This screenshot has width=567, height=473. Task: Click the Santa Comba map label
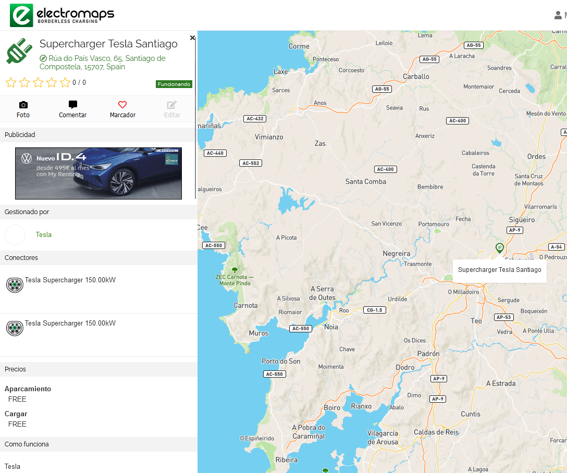pyautogui.click(x=366, y=181)
